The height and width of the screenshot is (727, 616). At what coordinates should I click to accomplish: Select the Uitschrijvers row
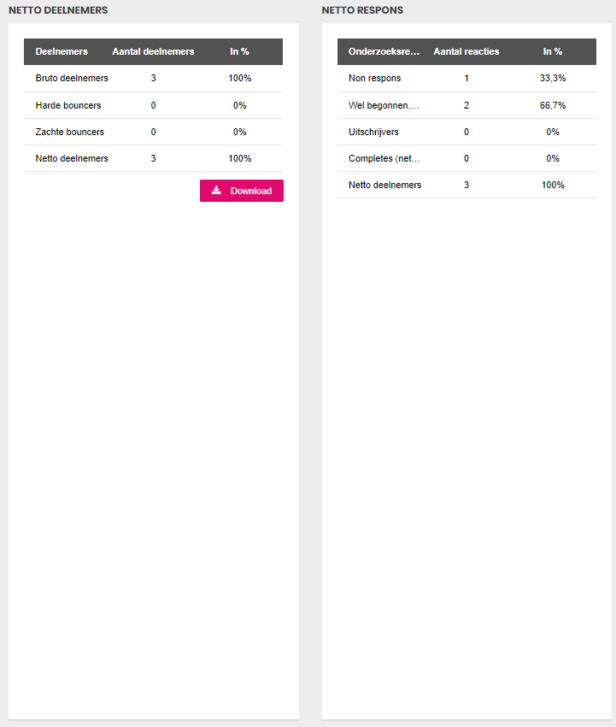(x=466, y=132)
